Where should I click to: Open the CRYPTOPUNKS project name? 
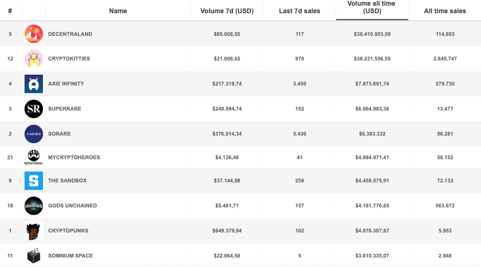coord(68,231)
